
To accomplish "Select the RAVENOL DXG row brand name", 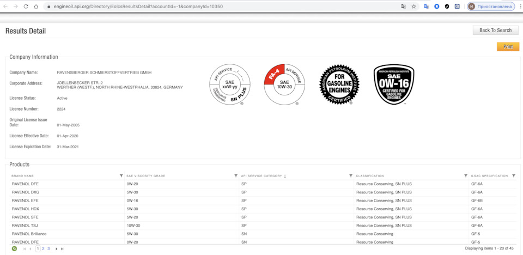I will (26, 192).
